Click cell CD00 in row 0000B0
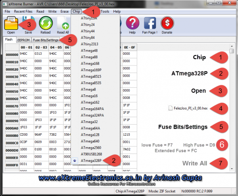This screenshot has width=238, height=196. [27, 136]
